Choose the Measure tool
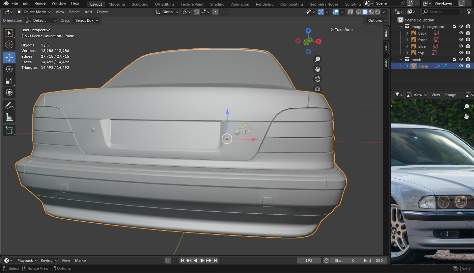Screen dimensions: 474x273 pyautogui.click(x=9, y=118)
